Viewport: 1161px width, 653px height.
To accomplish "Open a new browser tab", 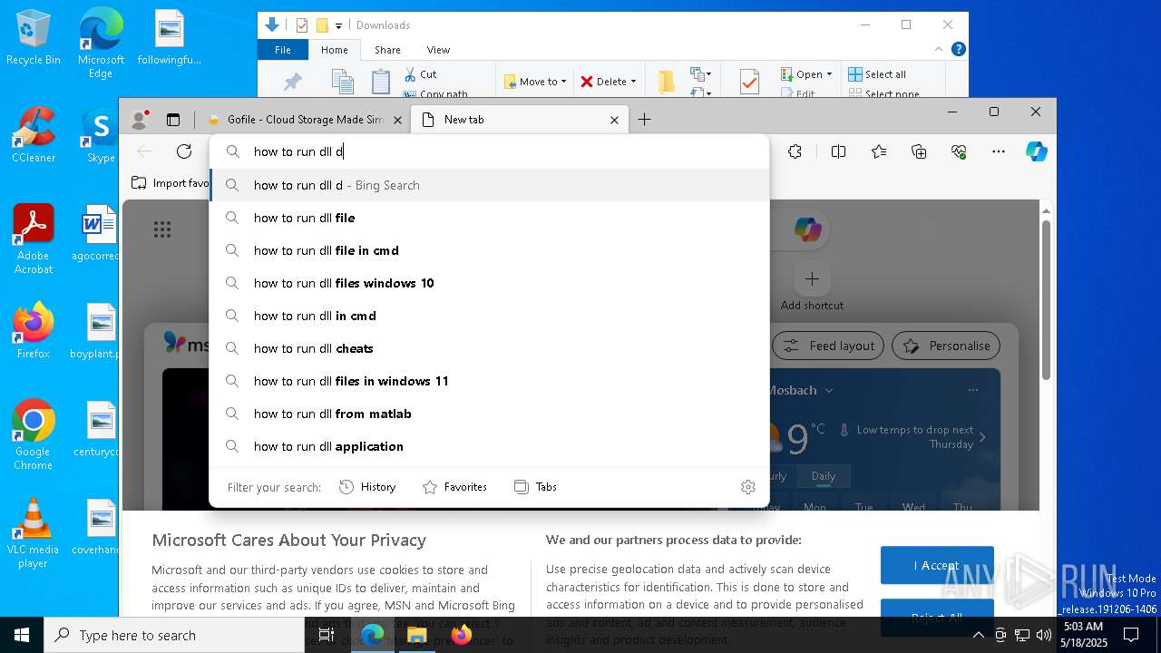I will click(x=645, y=120).
